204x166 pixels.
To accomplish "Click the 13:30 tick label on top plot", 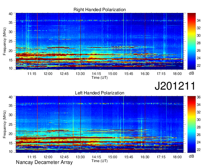I will tap(80, 74).
